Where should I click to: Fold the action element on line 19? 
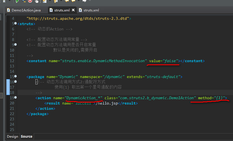pos(15,98)
